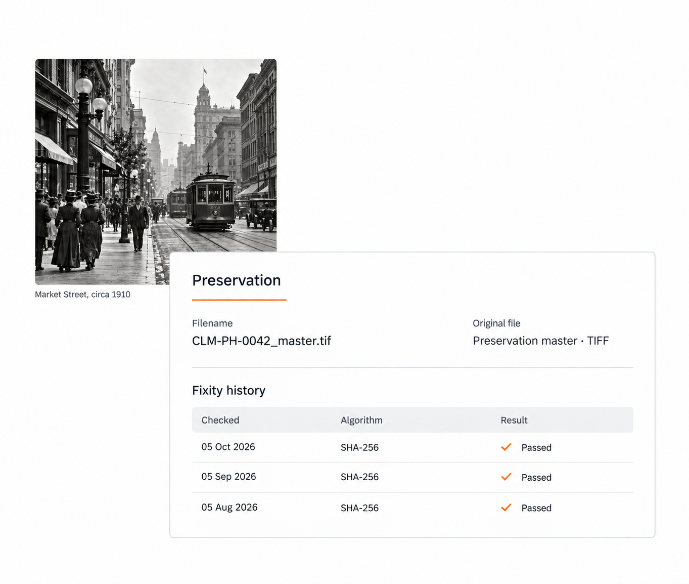This screenshot has height=584, width=689.
Task: Click the checkmark icon for 05 Sep 2026
Action: [x=506, y=477]
